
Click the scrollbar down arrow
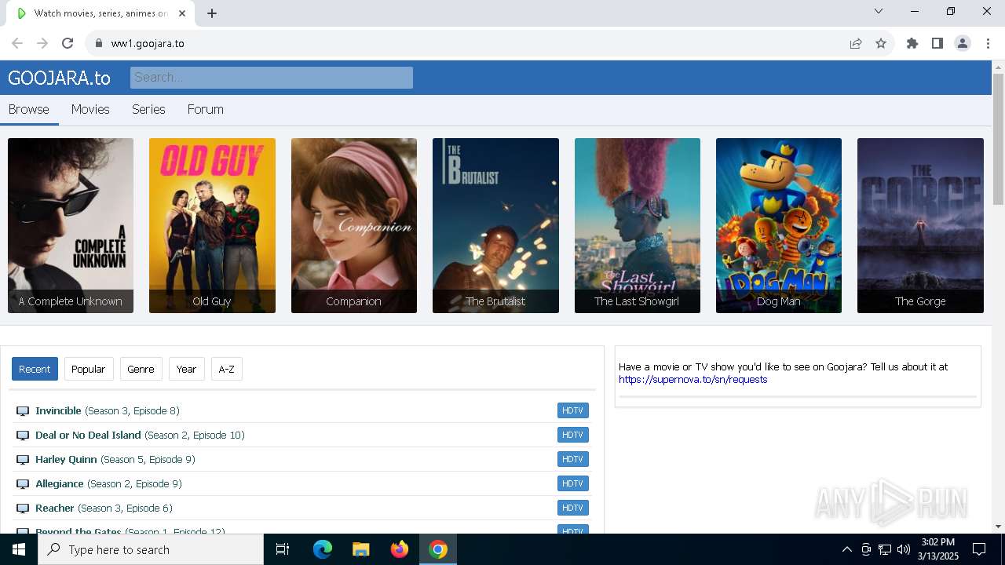point(998,527)
